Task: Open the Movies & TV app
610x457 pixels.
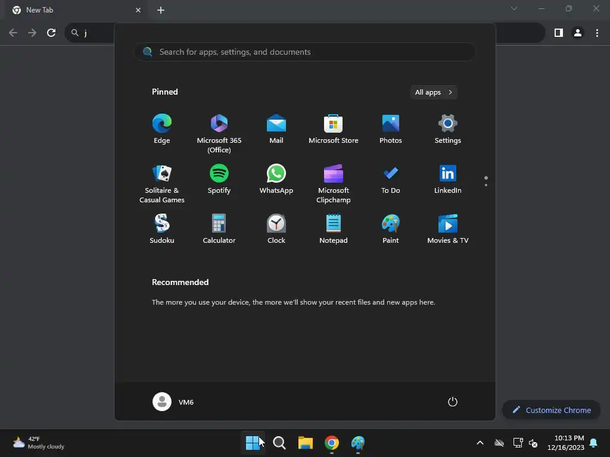Action: pyautogui.click(x=448, y=229)
